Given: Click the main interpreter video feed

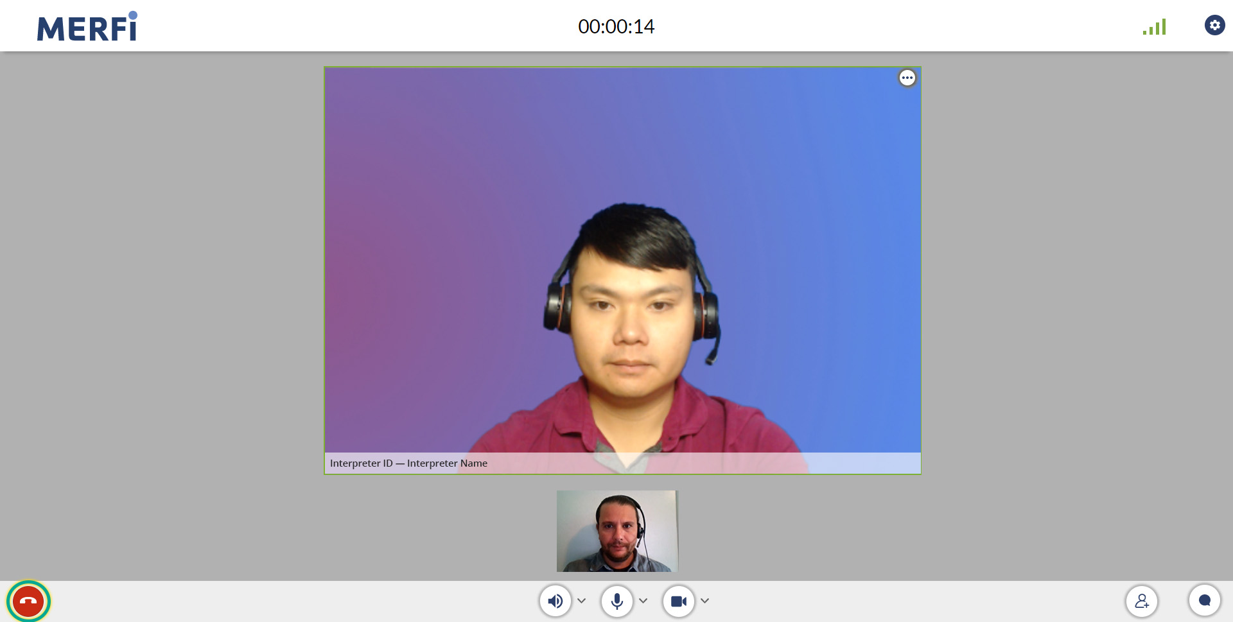Looking at the screenshot, I should click(x=622, y=257).
